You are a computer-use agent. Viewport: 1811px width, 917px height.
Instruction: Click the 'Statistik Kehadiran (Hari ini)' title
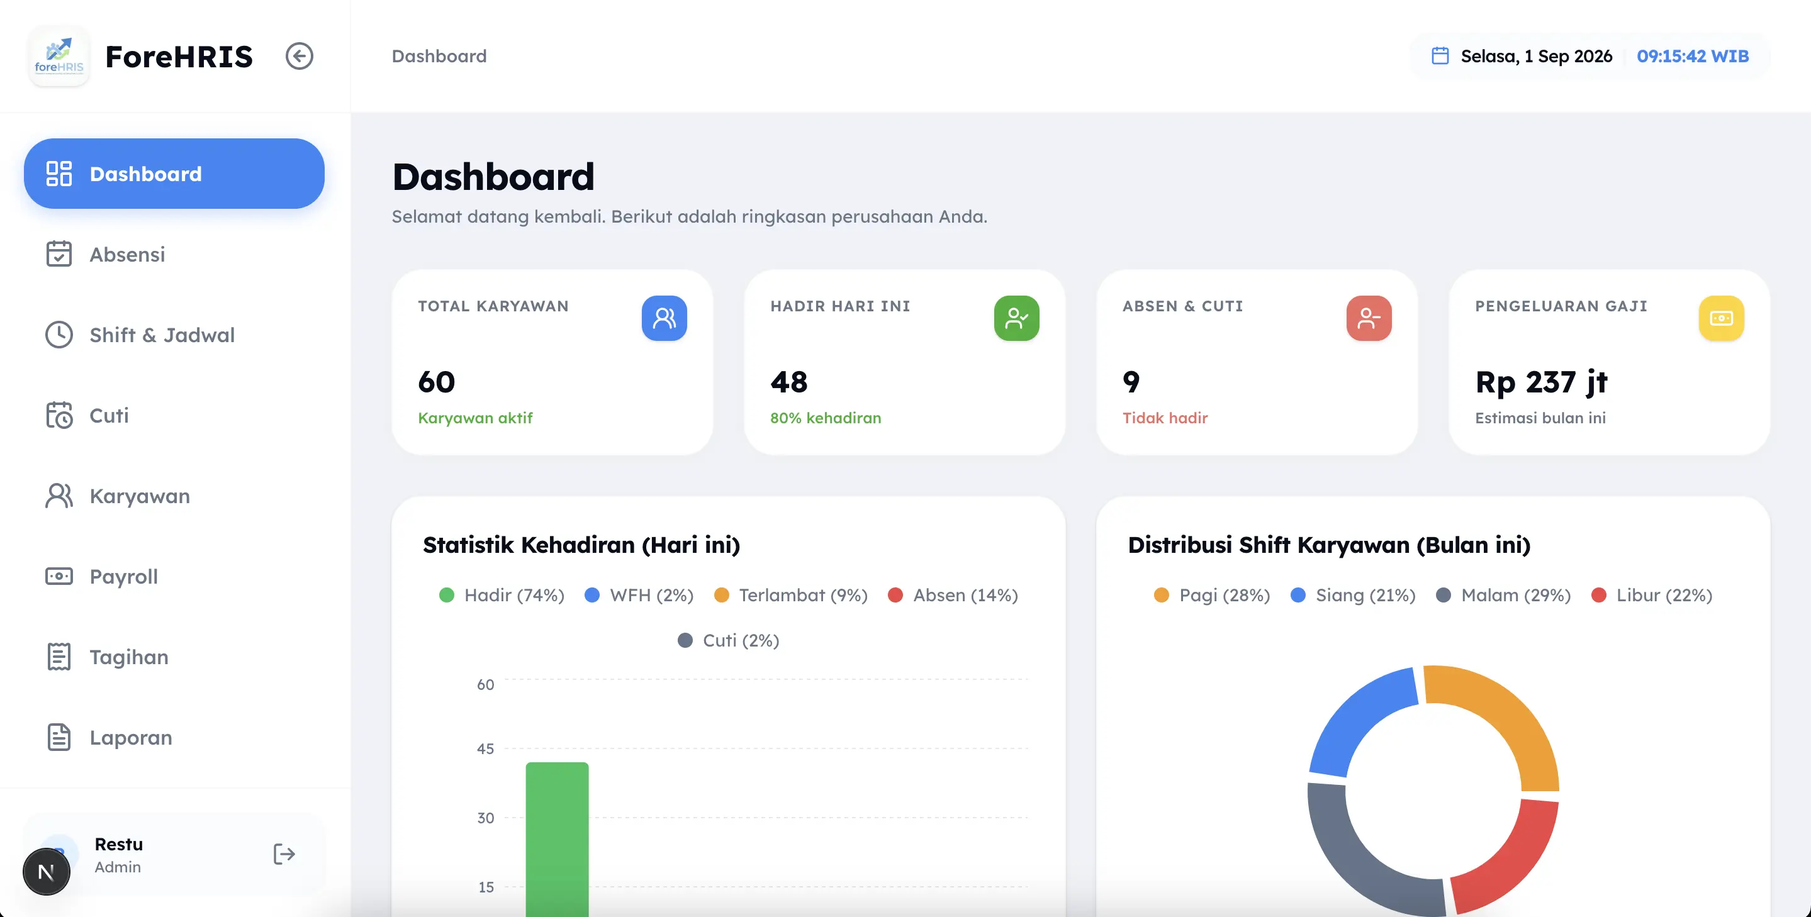pyautogui.click(x=581, y=545)
